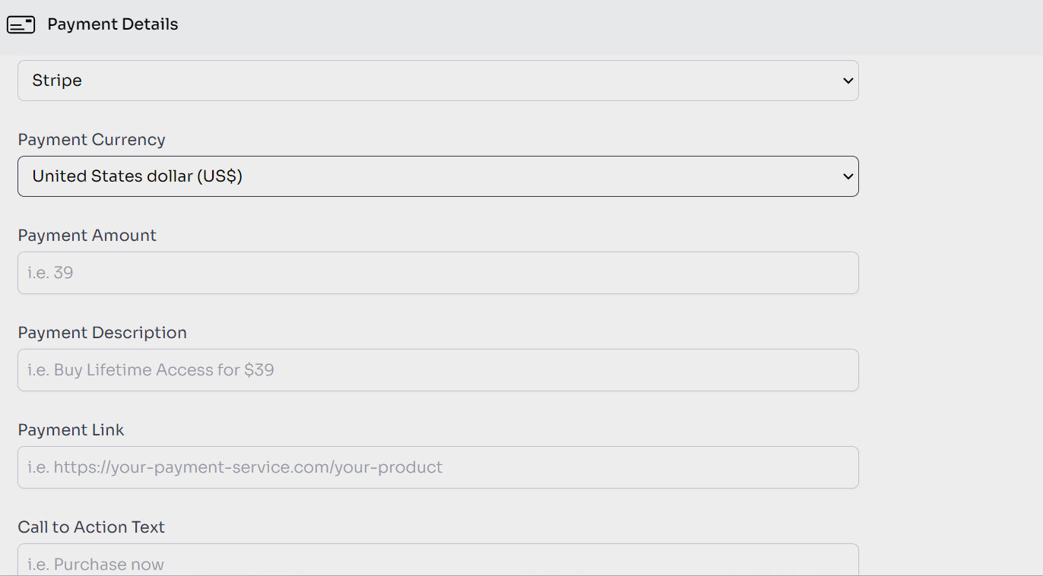Click the "United States dollar (US$)" selected value

pos(137,176)
